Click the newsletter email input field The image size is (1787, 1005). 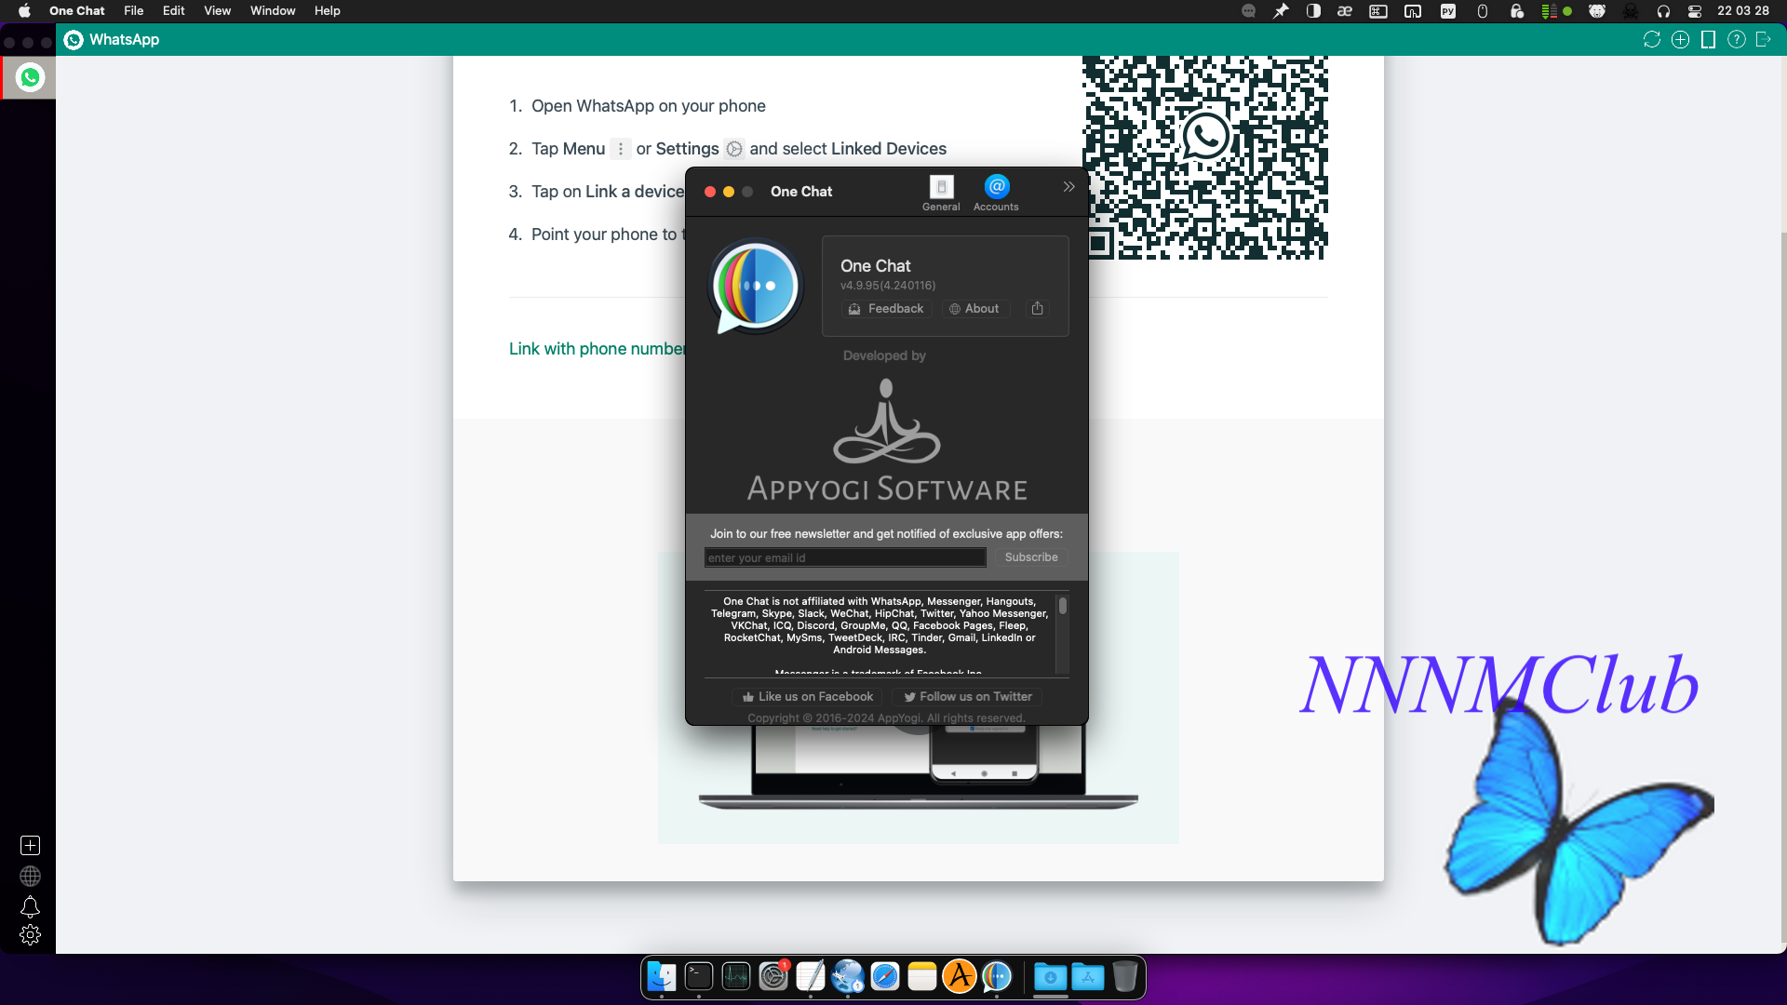tap(845, 557)
